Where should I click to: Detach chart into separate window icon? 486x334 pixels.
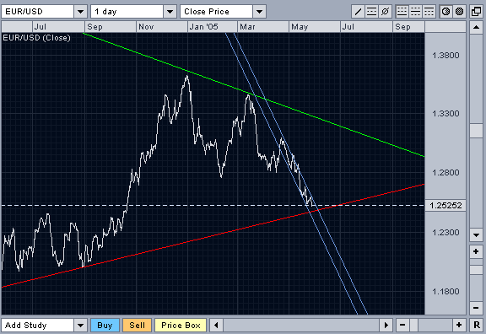coord(476,12)
